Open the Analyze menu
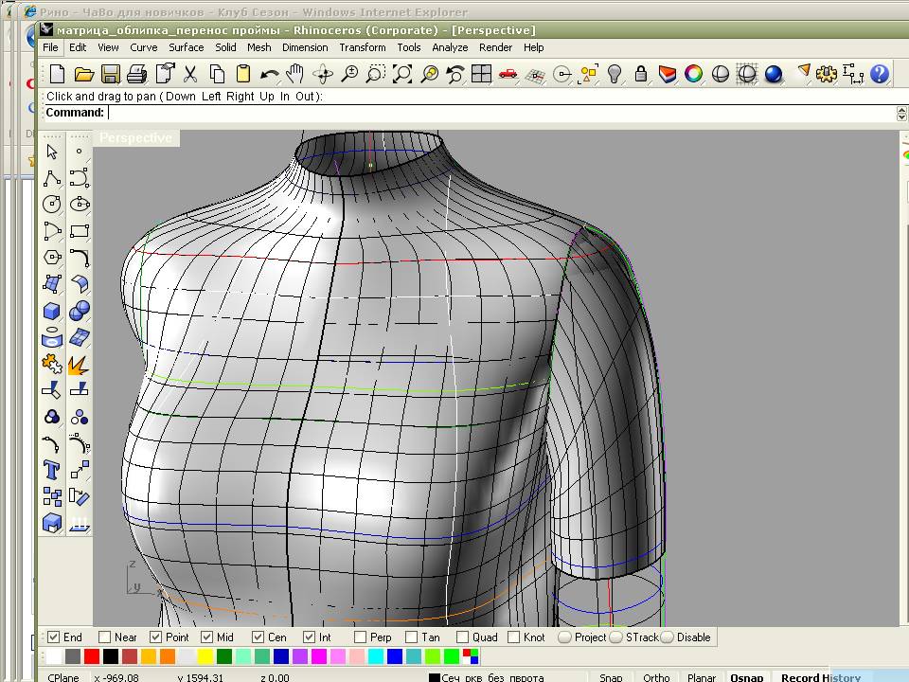 click(x=450, y=47)
